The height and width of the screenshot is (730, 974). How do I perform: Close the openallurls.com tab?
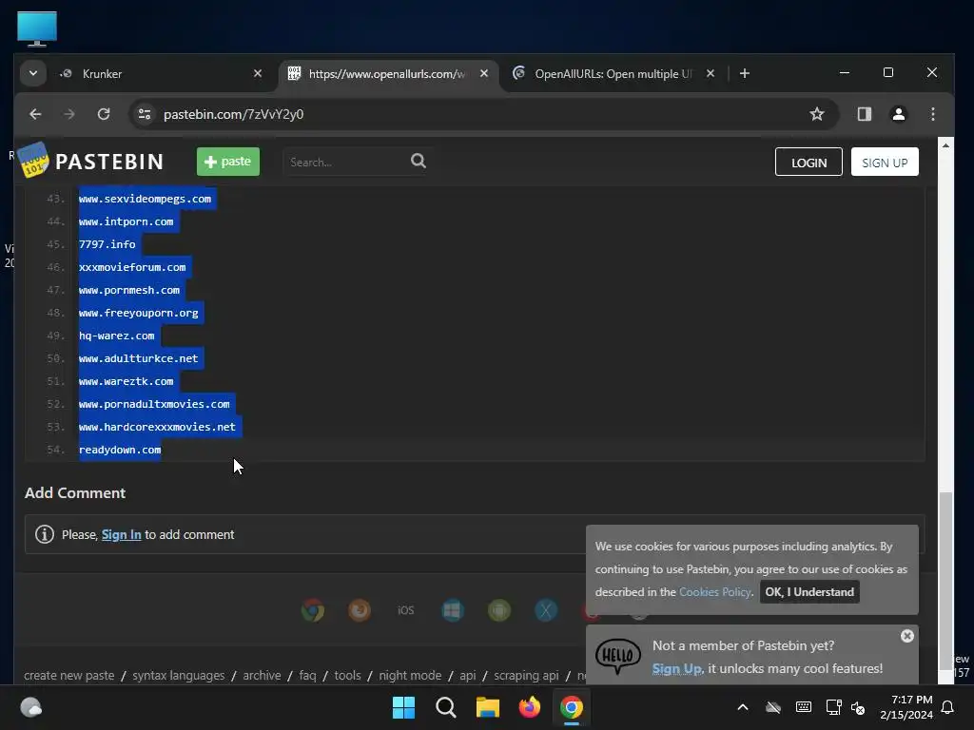[484, 73]
